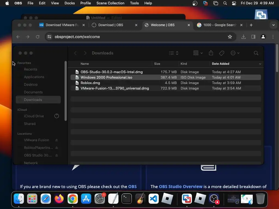Viewport: 279px width, 209px height.
Task: Select OBS-Studio-30.0.2-macOS-Intel.dmg file
Action: click(166, 72)
